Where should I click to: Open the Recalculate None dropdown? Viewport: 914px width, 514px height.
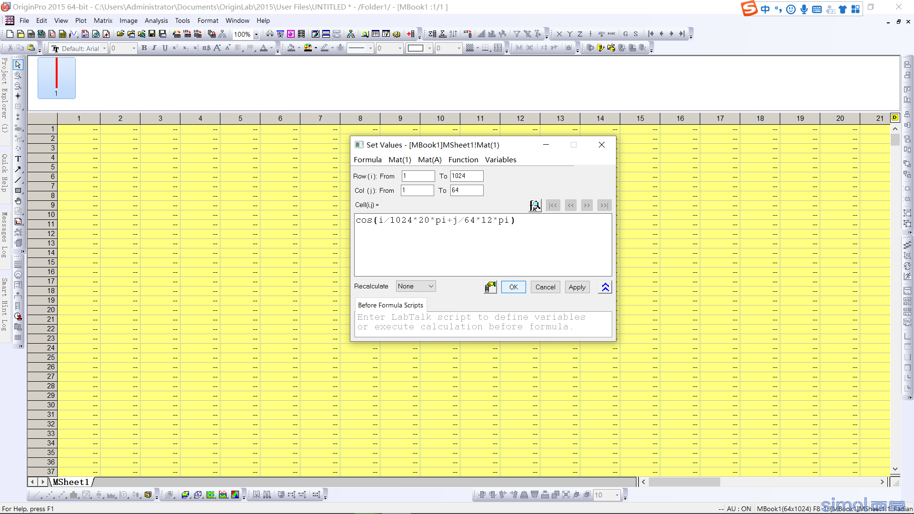[416, 286]
